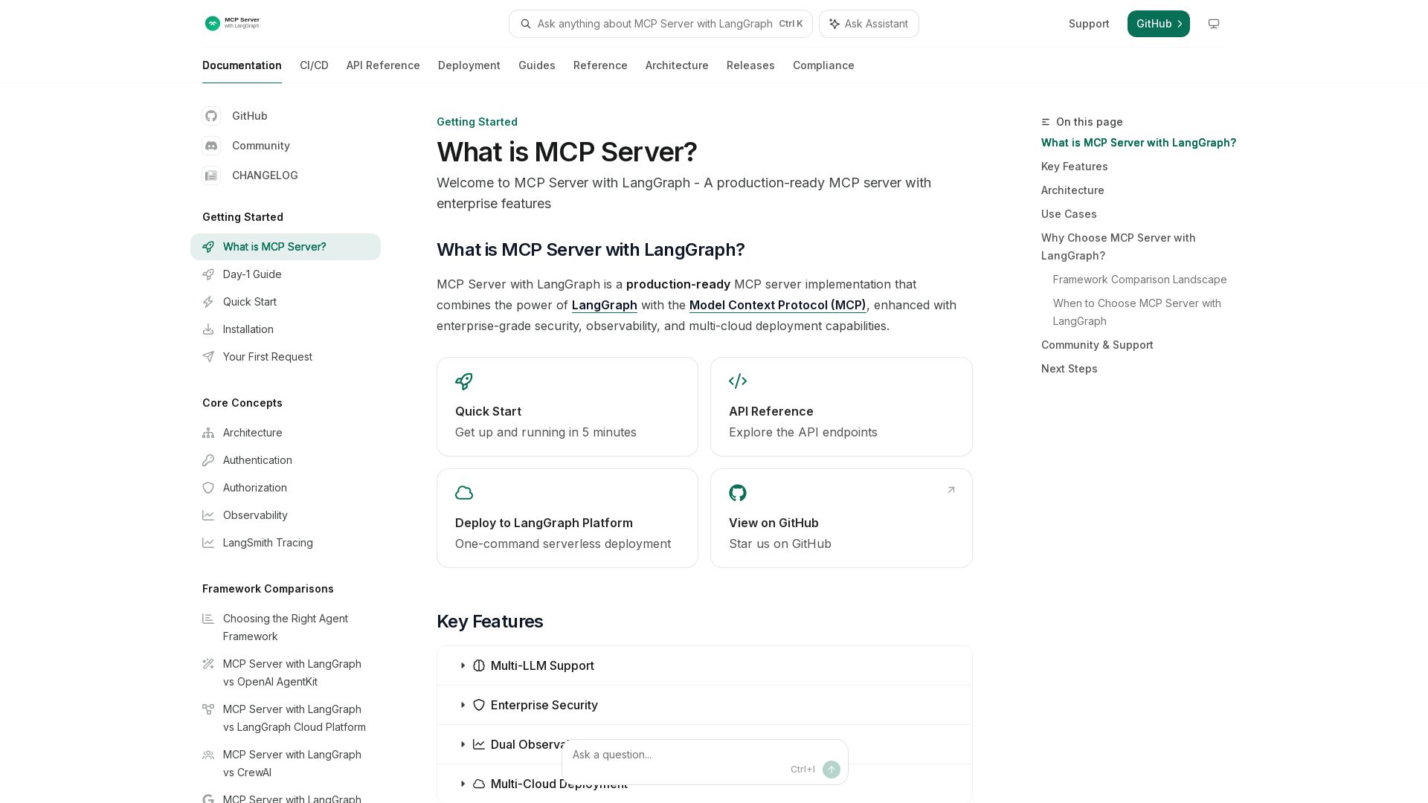The width and height of the screenshot is (1428, 803).
Task: Toggle the theme with the monitor icon
Action: (1214, 24)
